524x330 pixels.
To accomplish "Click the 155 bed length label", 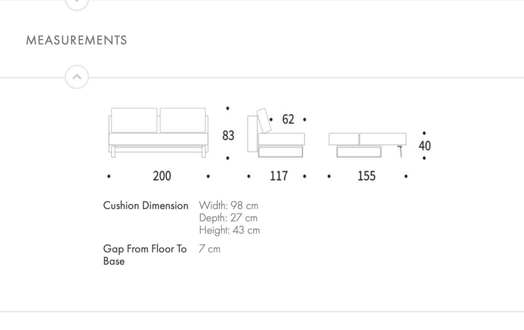I will click(366, 176).
